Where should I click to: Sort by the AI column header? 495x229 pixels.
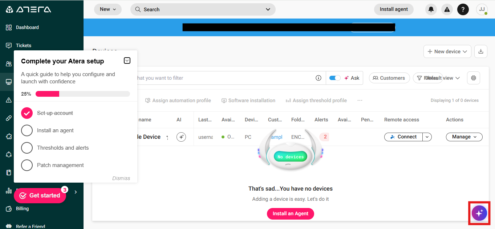(x=179, y=120)
